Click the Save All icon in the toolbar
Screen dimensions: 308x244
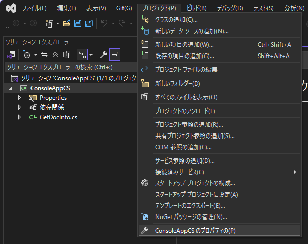point(88,23)
